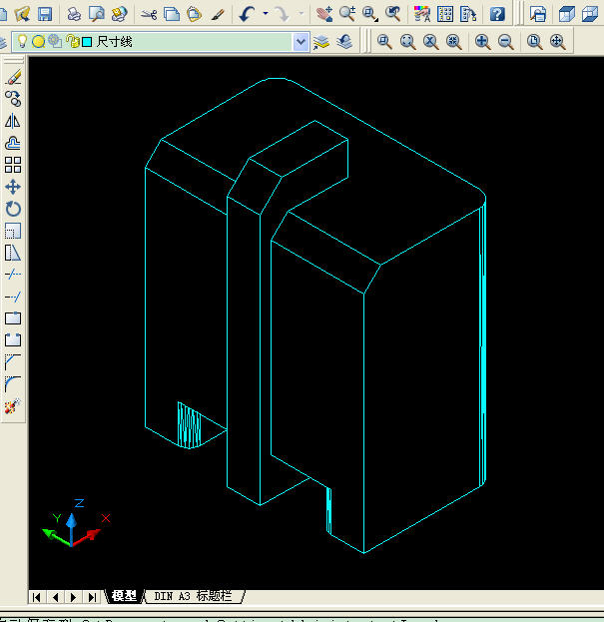Jump to the last layout tab
The width and height of the screenshot is (604, 622).
[92, 597]
